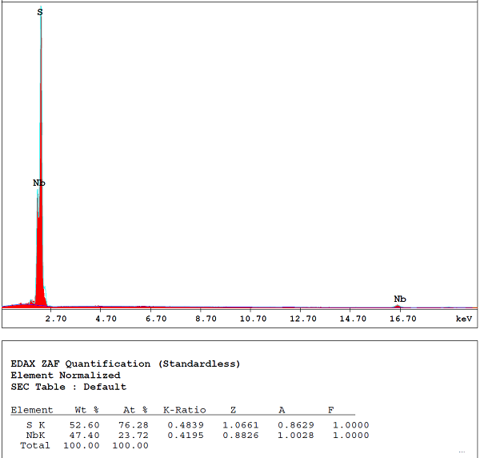
Task: Click the F column header
Action: coord(331,410)
